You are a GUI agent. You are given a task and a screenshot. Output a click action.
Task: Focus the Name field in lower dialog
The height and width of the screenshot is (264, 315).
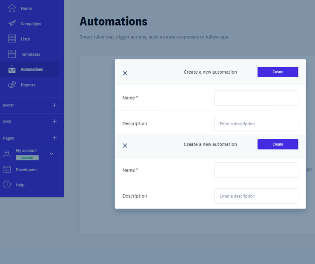click(x=256, y=170)
